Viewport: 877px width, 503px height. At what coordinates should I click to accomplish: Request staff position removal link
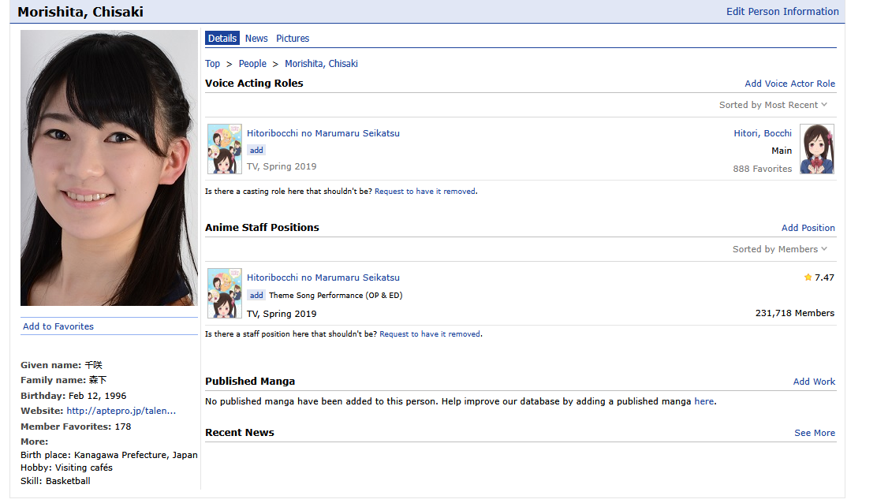[430, 333]
